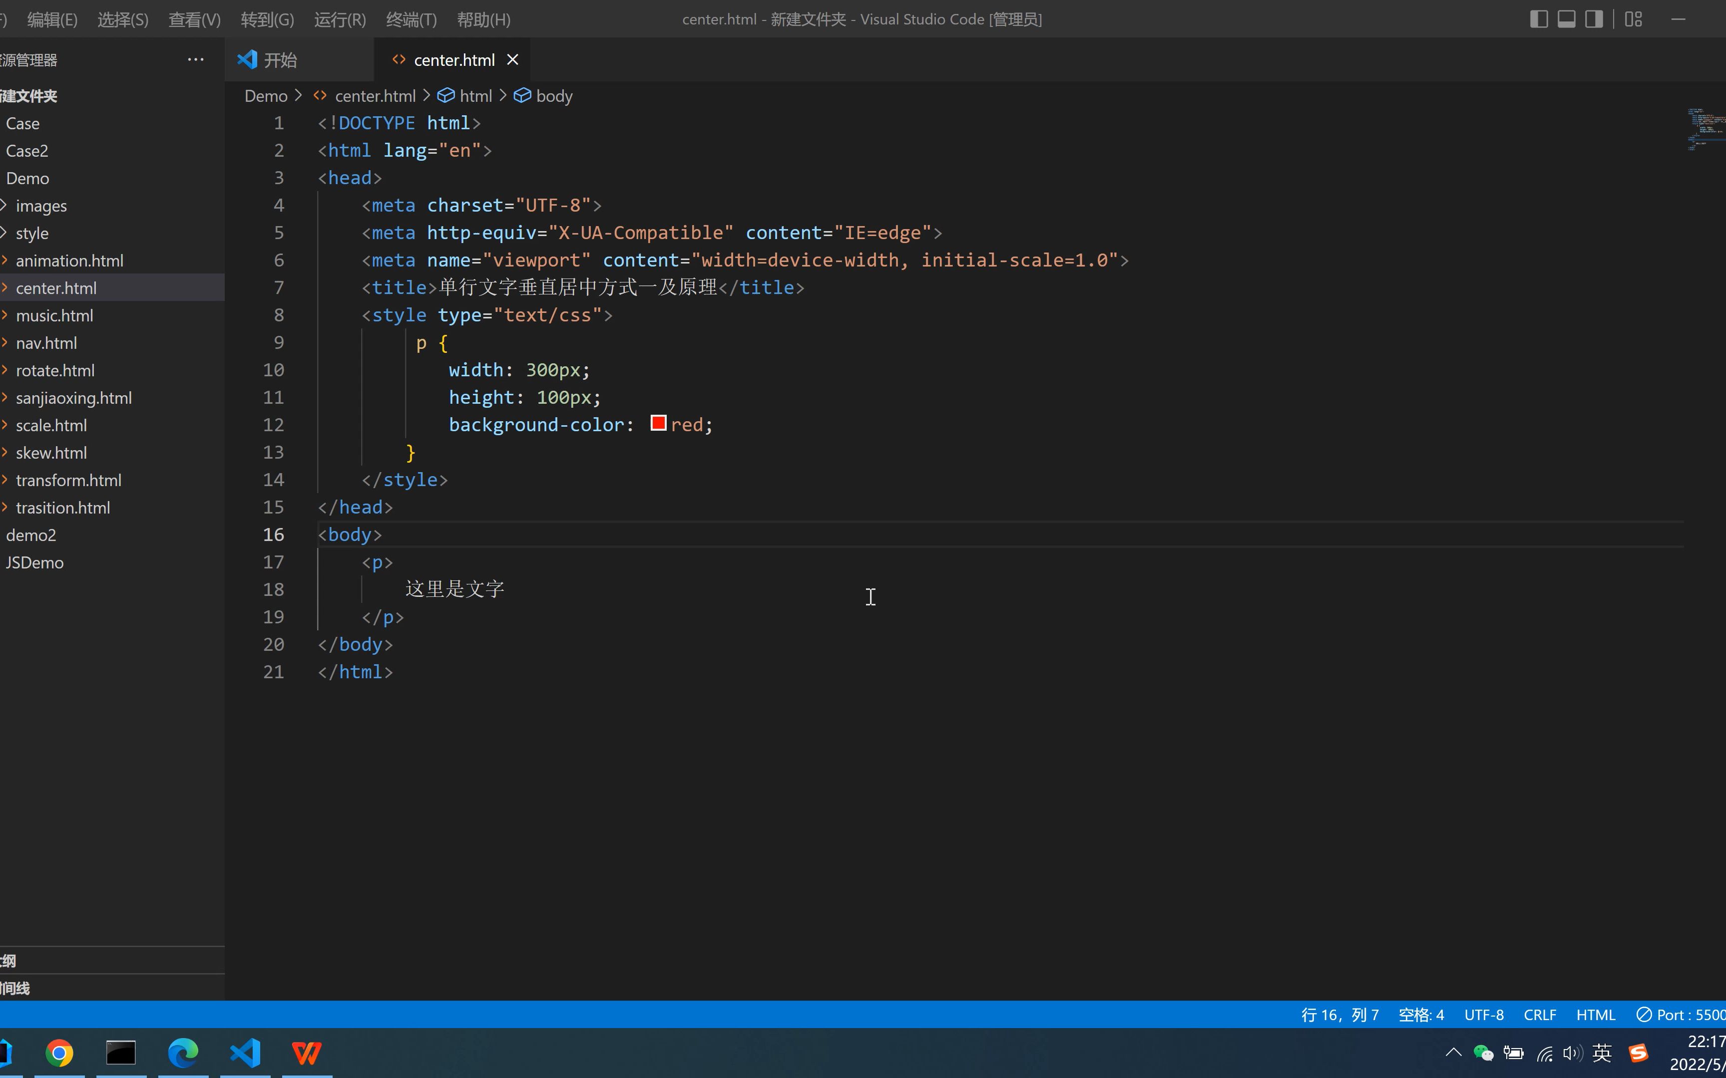This screenshot has width=1726, height=1078.
Task: Open the customize layout icon
Action: 1633,19
